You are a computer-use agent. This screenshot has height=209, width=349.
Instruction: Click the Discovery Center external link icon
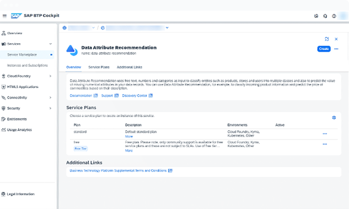(151, 95)
